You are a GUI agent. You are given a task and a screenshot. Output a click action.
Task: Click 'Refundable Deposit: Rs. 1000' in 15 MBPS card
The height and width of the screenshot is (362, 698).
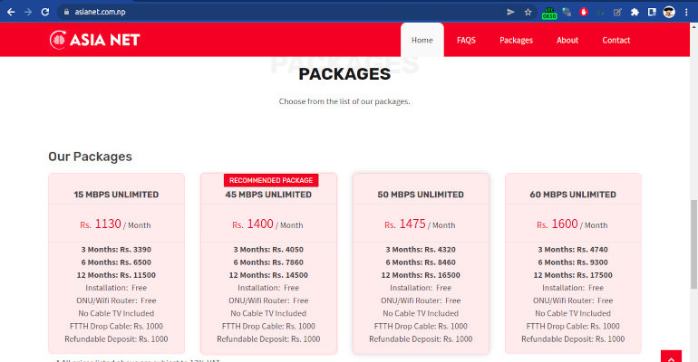(116, 338)
